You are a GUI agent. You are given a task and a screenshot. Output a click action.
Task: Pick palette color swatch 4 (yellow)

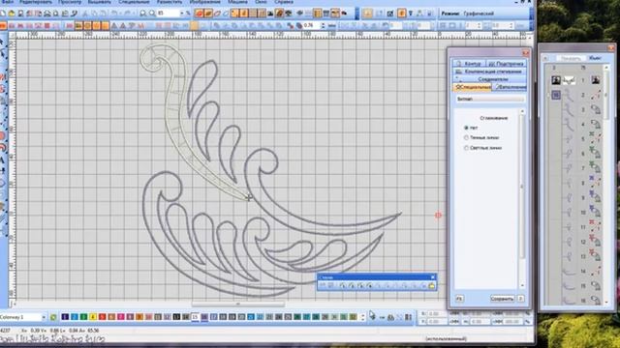coord(93,317)
